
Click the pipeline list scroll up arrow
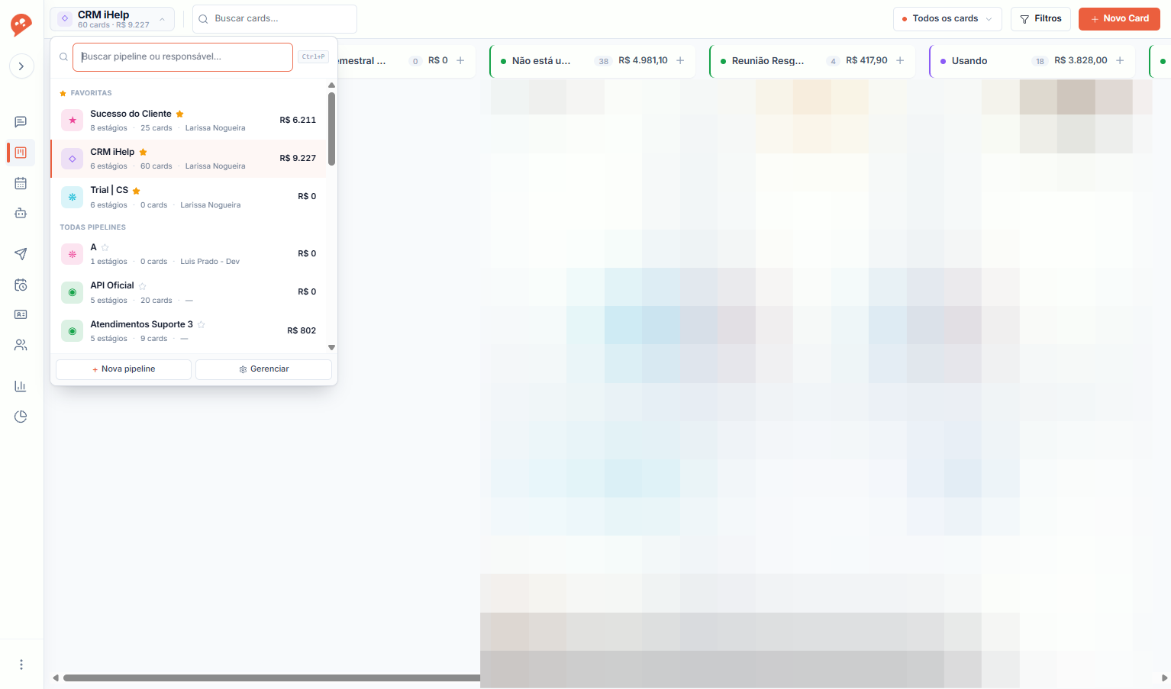[x=331, y=85]
